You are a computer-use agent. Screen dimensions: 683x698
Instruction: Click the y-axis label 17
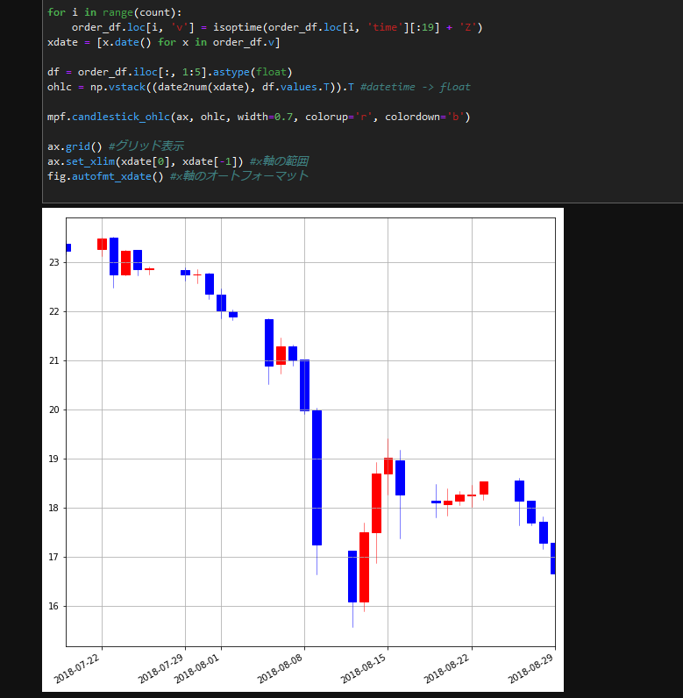[x=53, y=557]
